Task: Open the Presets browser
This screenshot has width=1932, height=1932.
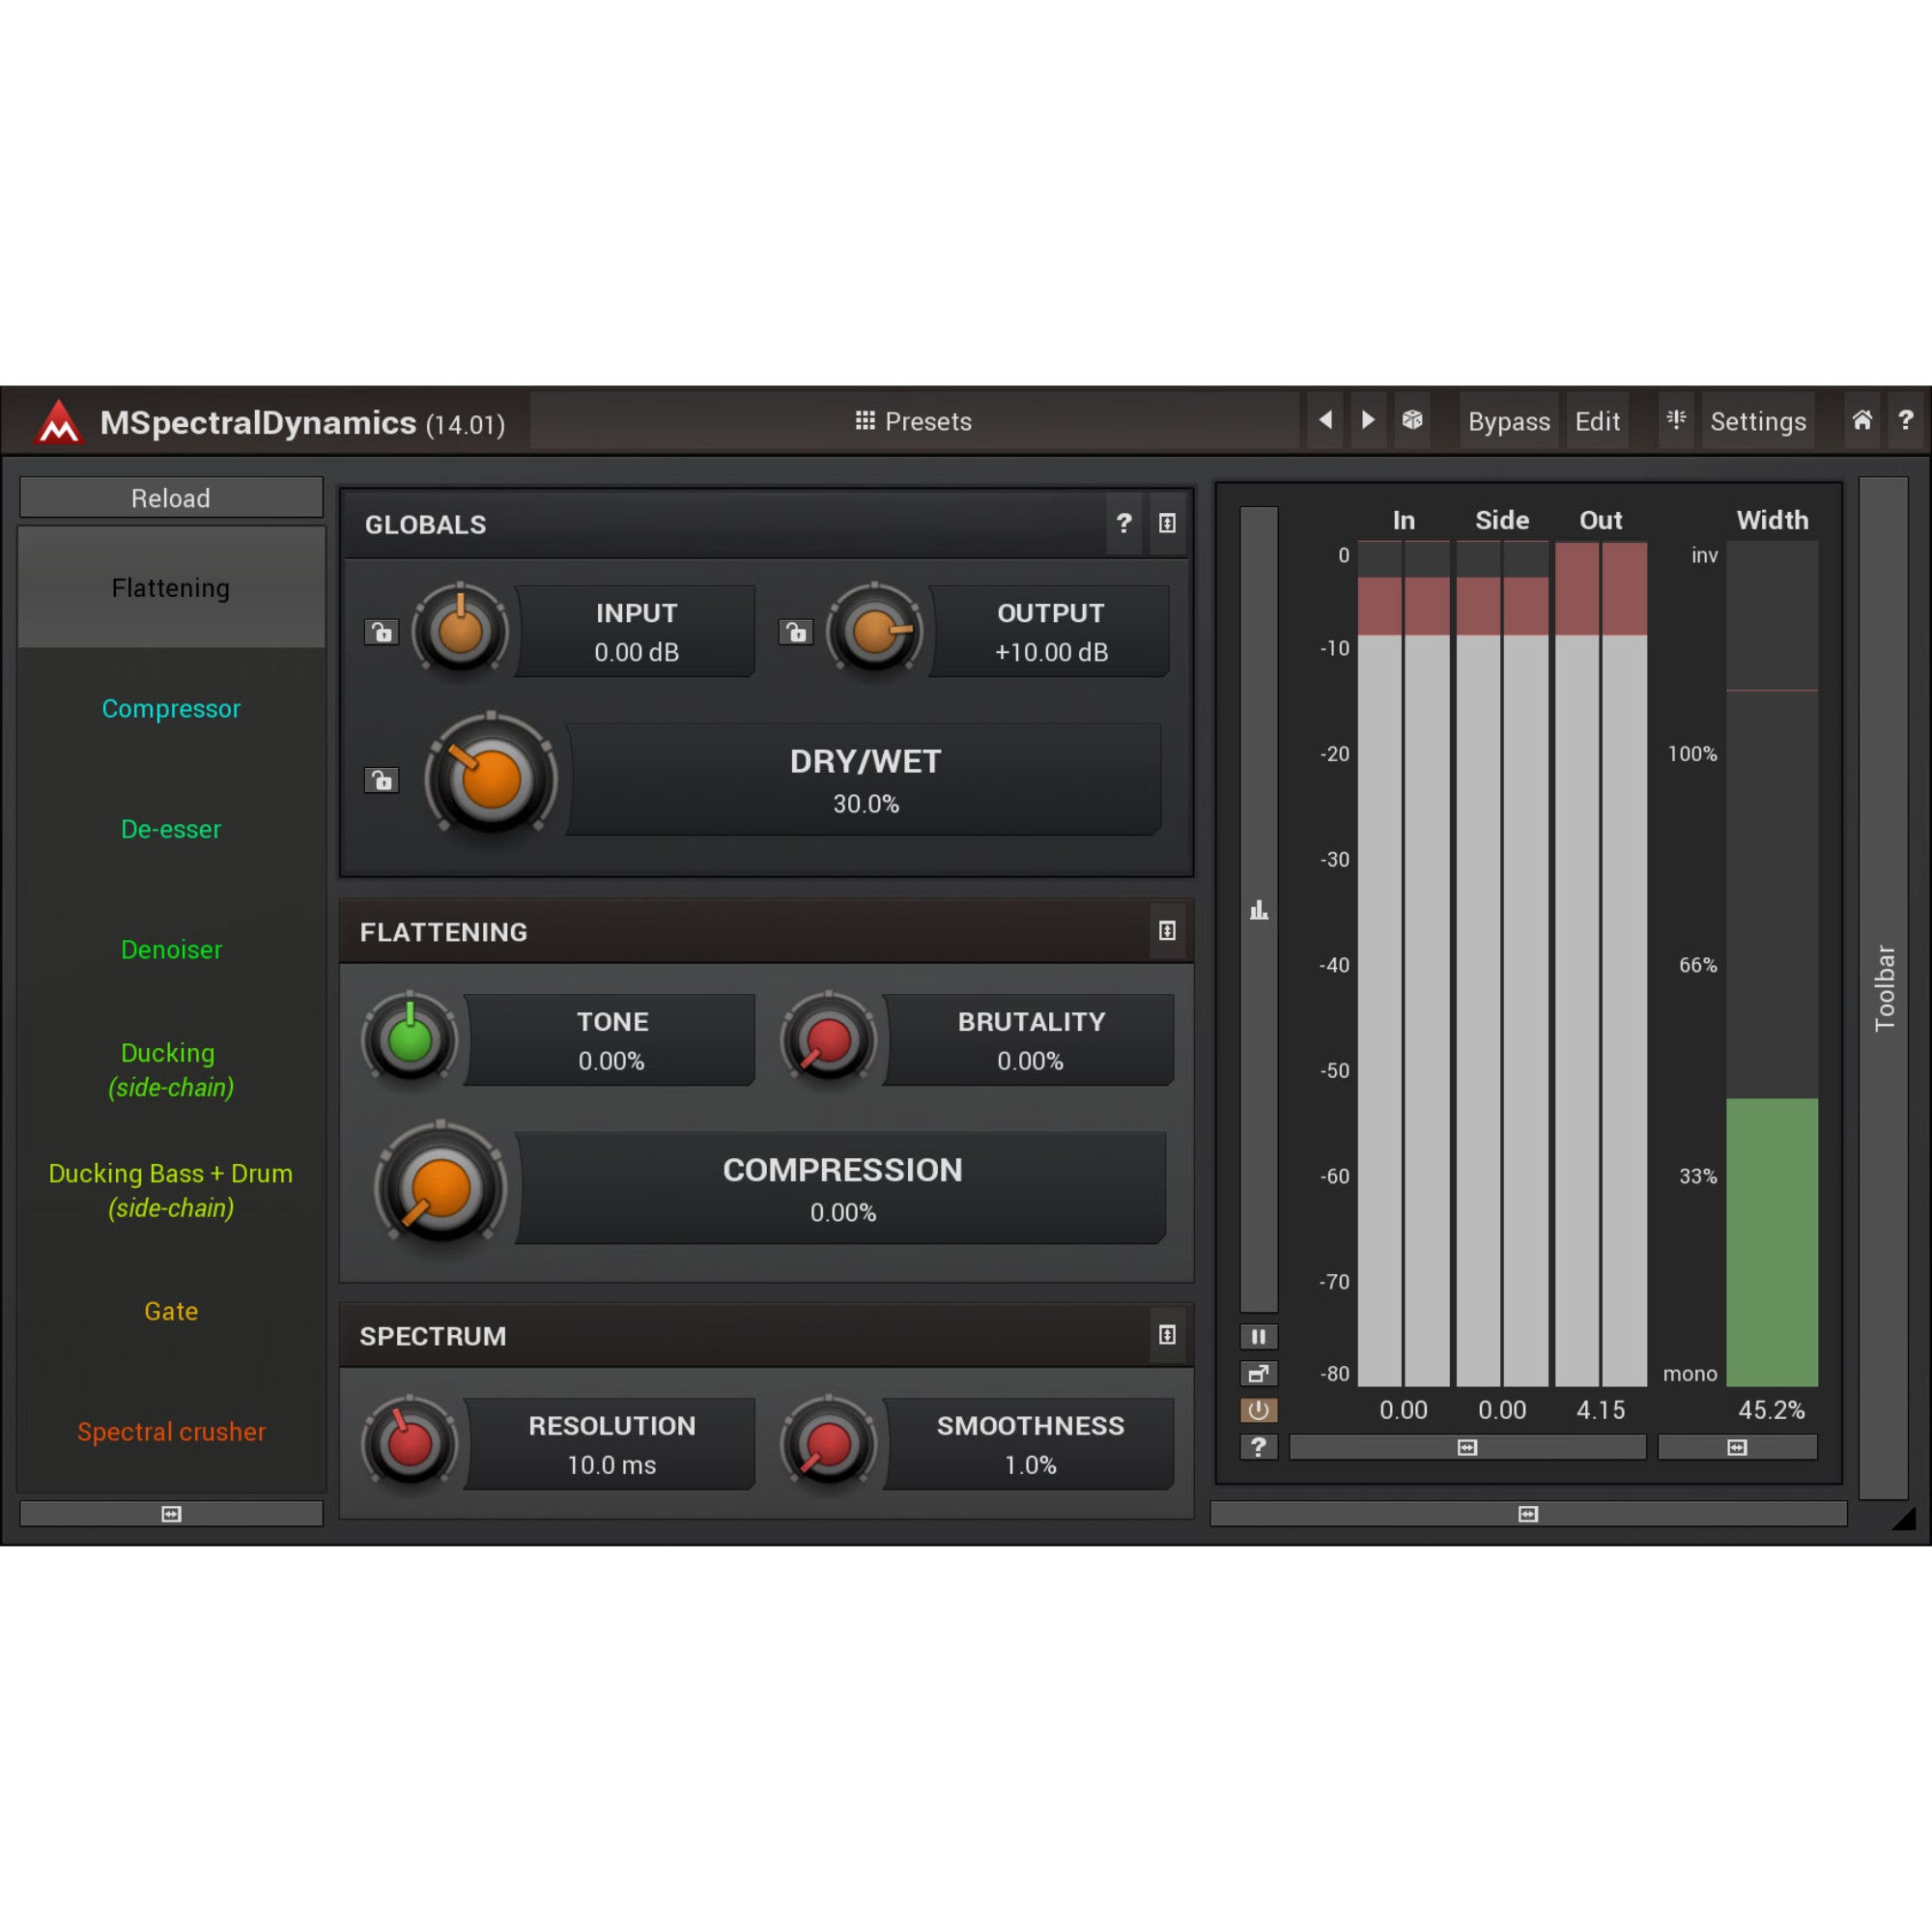Action: pos(914,421)
